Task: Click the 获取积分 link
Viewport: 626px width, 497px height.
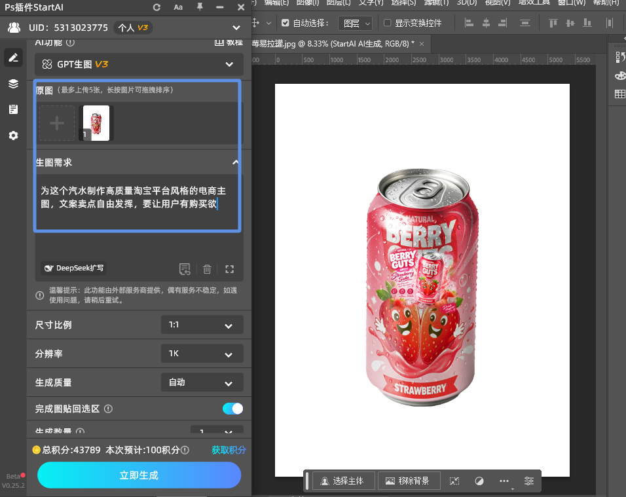Action: point(229,450)
